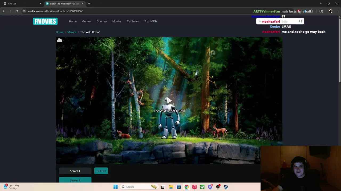
Task: Open the Xbox app from the taskbar
Action: [x=202, y=187]
